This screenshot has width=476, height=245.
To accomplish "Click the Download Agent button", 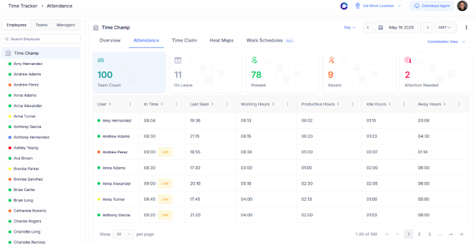I will point(432,6).
